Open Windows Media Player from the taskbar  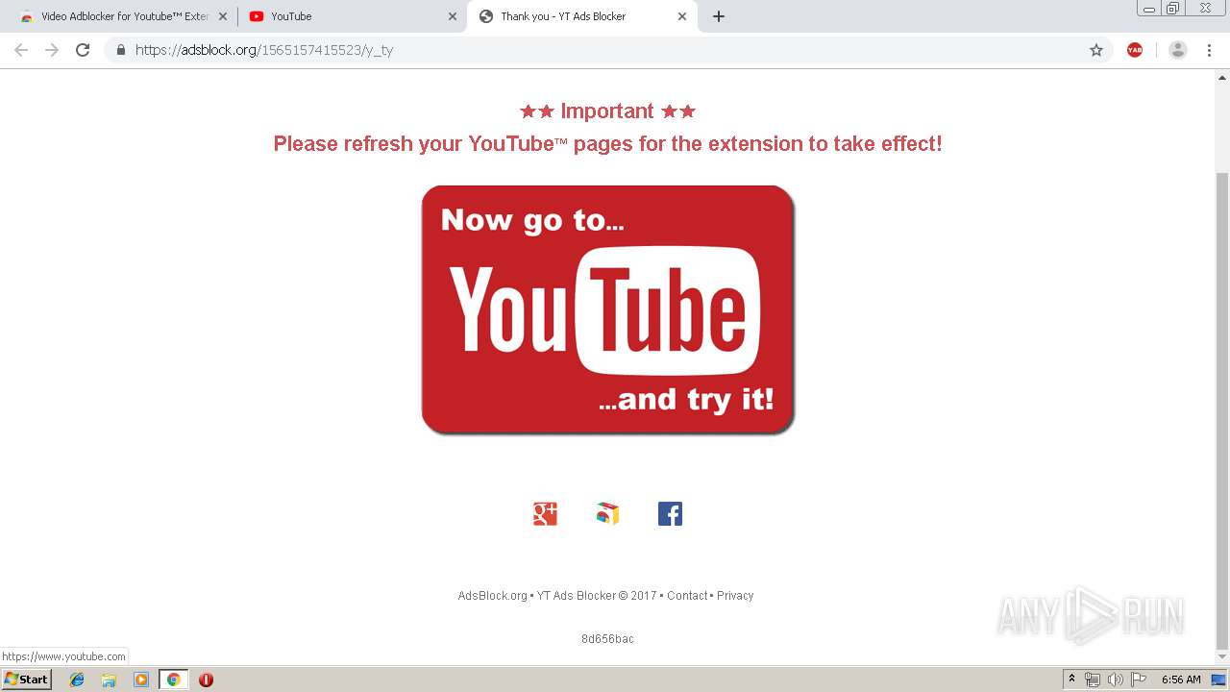pyautogui.click(x=141, y=680)
